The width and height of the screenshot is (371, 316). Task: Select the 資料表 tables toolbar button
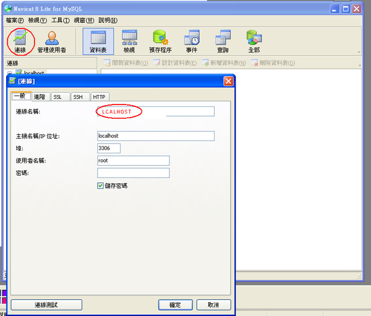coord(98,41)
